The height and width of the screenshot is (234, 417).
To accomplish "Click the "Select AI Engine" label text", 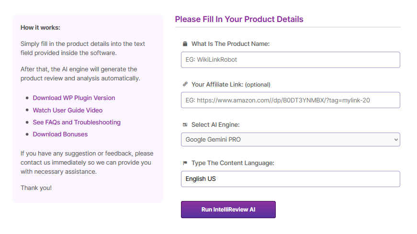I will coord(215,125).
